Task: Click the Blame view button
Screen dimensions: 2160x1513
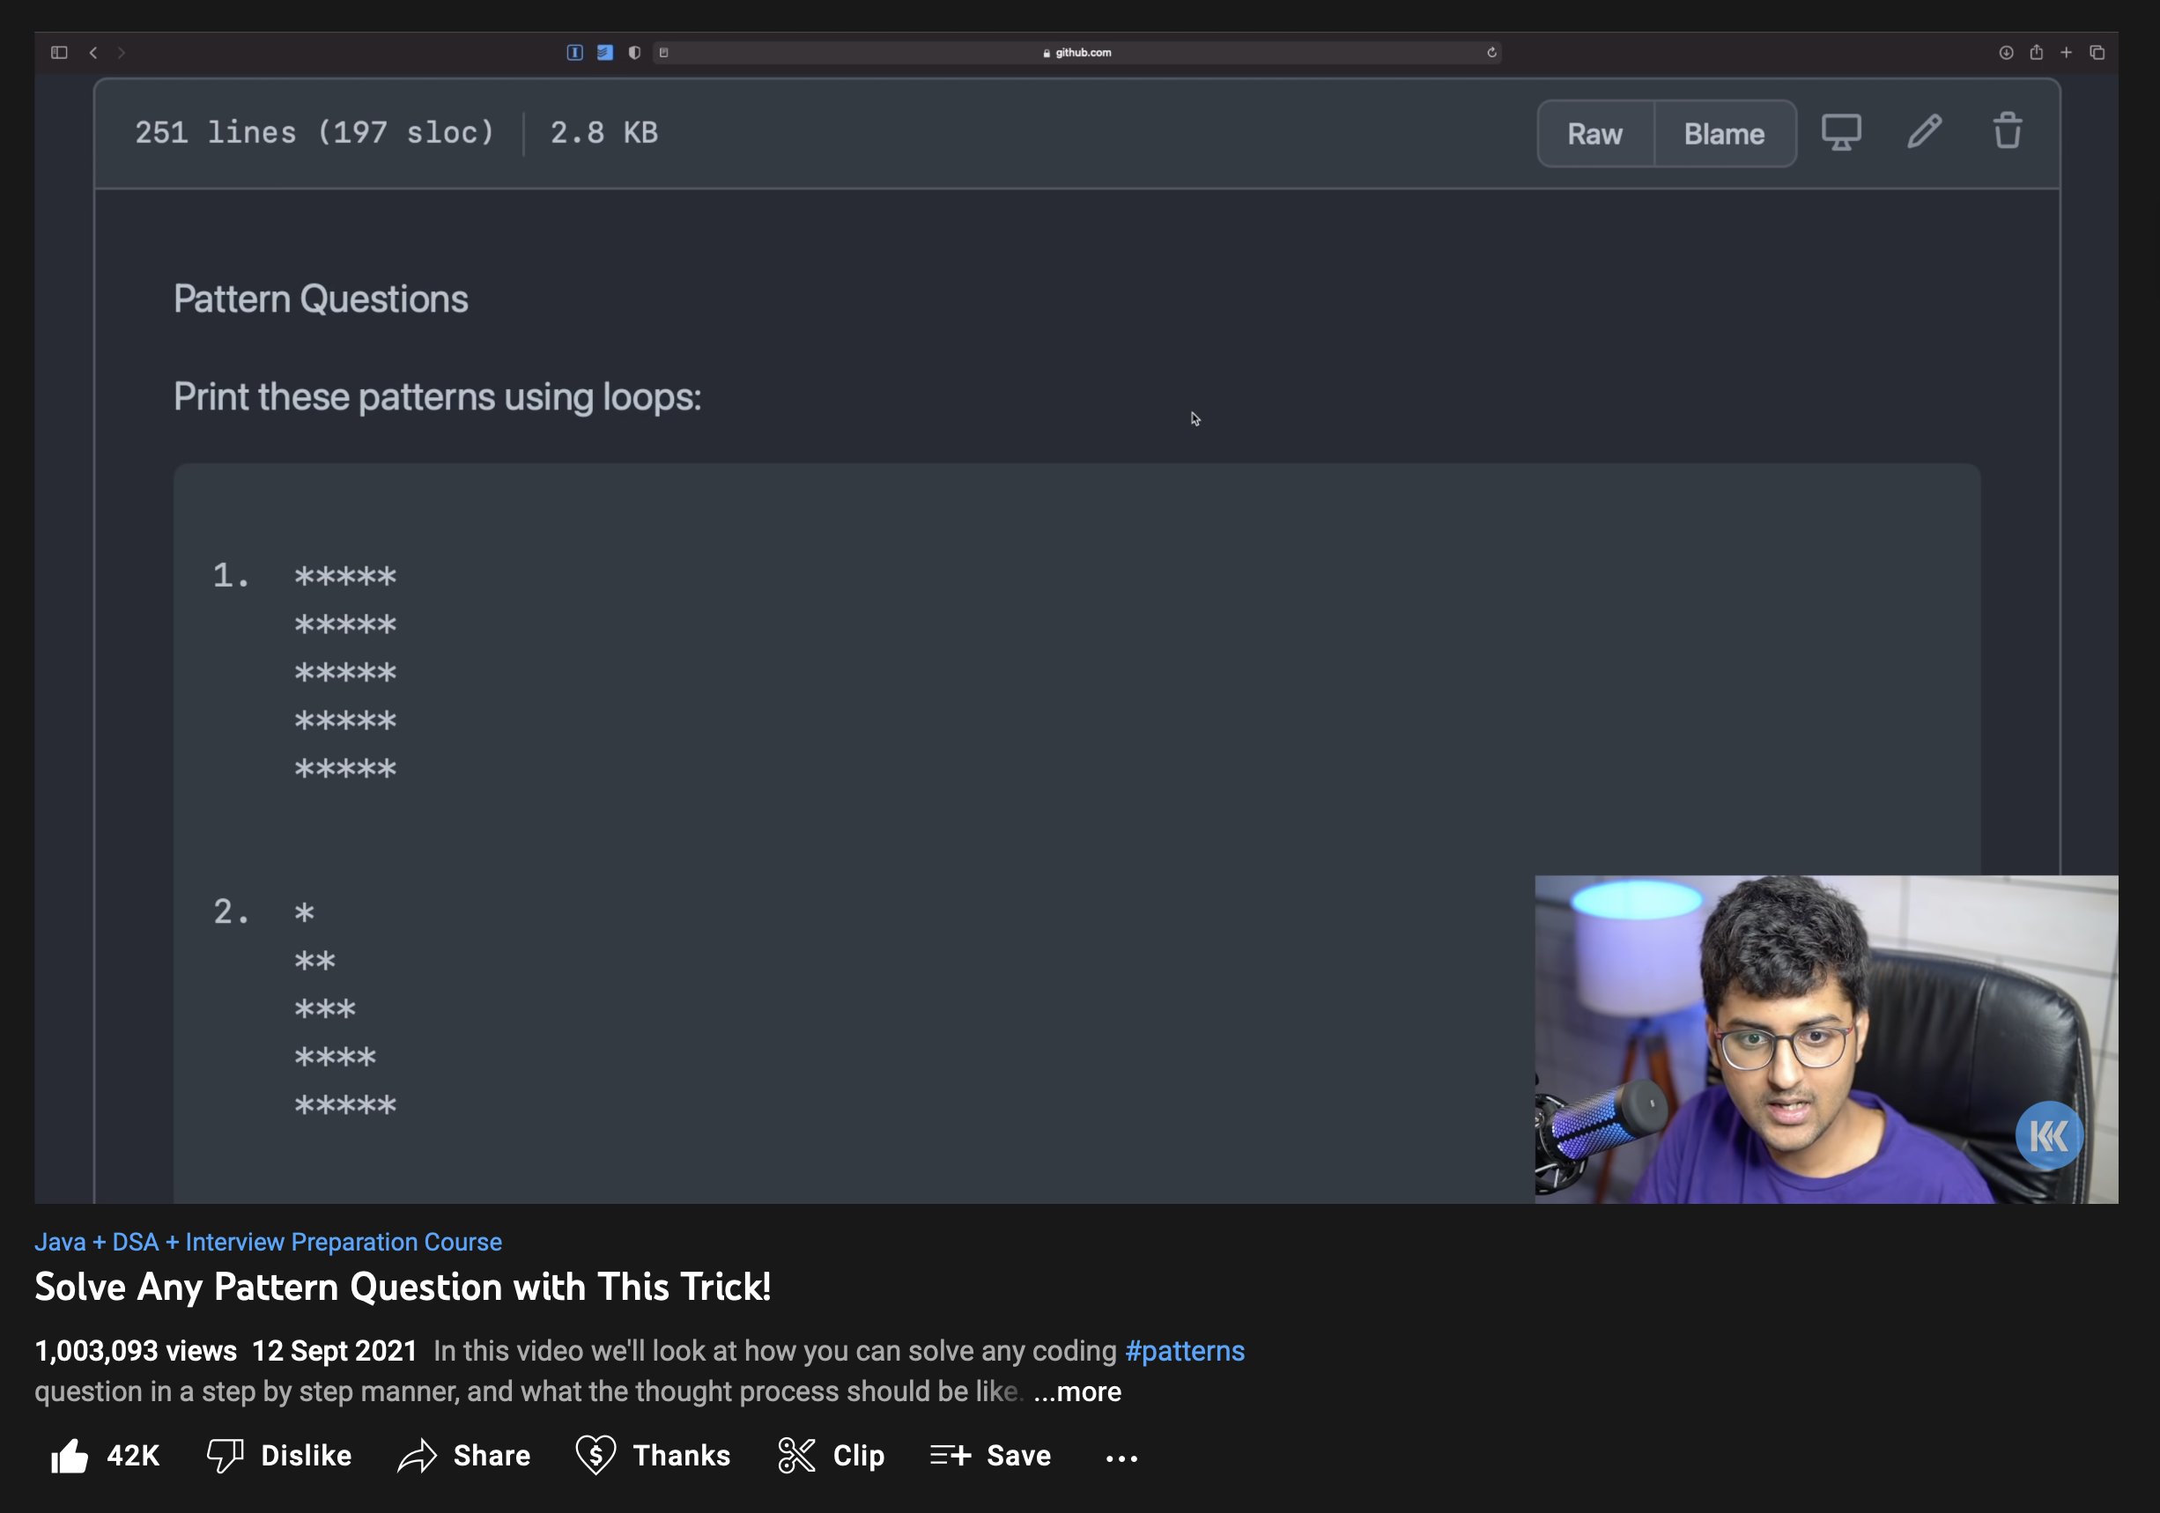Action: [x=1723, y=135]
